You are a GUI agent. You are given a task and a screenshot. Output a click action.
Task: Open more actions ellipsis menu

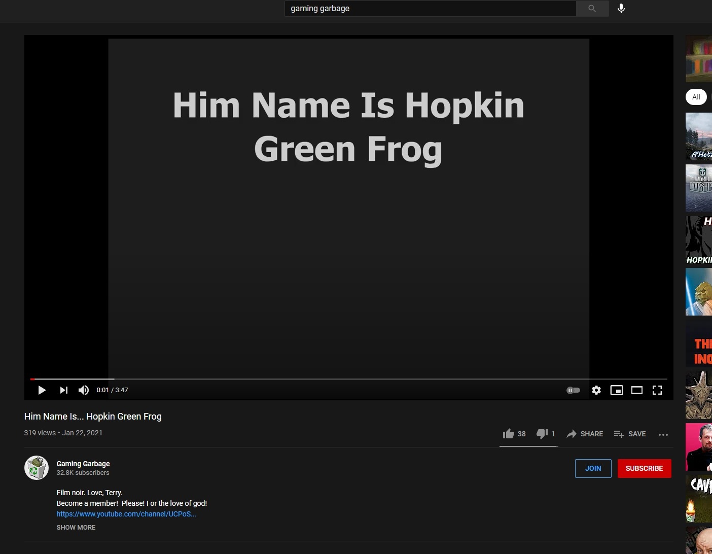coord(663,434)
